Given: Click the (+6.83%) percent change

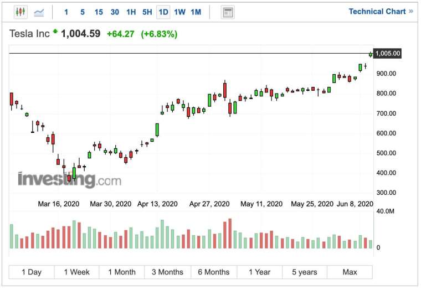Looking at the screenshot, I should click(159, 34).
